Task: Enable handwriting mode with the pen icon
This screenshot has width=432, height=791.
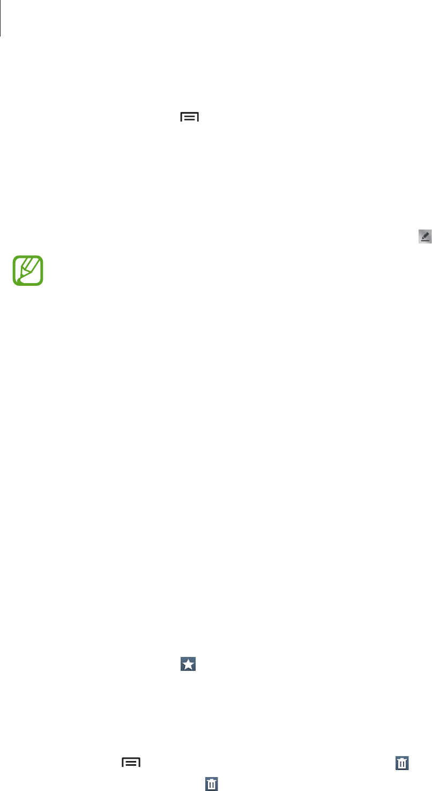Action: coord(425,235)
